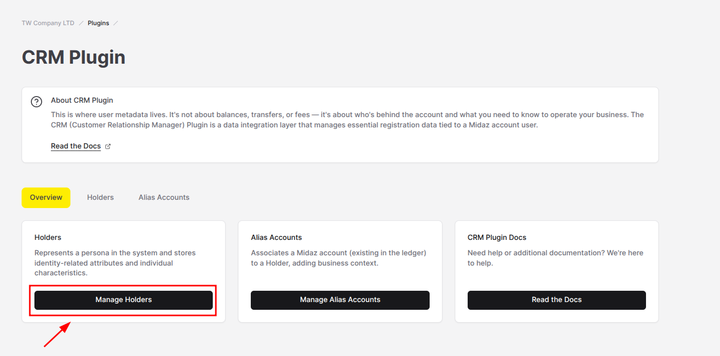This screenshot has height=356, width=720.
Task: Select the Overview tab
Action: tap(46, 198)
